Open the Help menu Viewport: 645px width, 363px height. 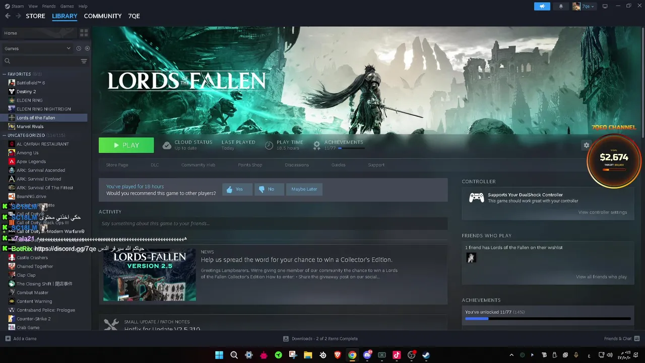pyautogui.click(x=83, y=6)
